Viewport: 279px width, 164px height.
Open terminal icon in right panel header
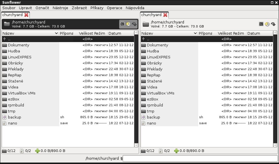[261, 24]
